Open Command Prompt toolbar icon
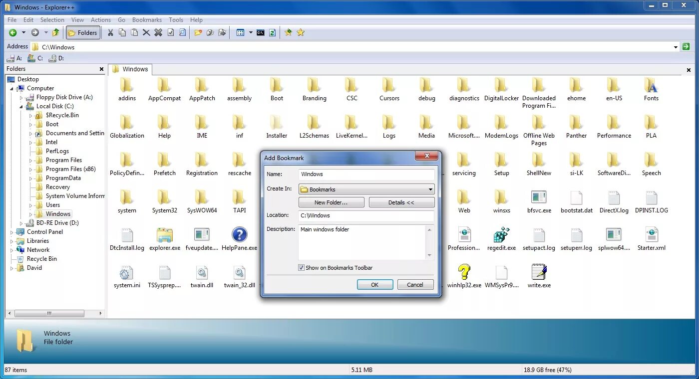This screenshot has height=379, width=699. [261, 32]
